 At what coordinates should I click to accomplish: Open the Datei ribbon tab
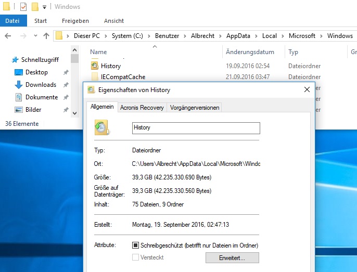(x=13, y=21)
